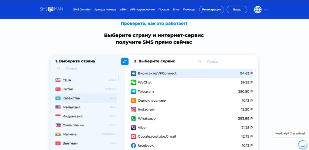Expand the language dropdown chevron
This screenshot has height=150, width=309.
265,10
